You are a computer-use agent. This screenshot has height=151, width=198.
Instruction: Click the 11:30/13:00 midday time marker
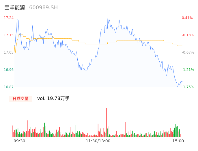[98, 141]
